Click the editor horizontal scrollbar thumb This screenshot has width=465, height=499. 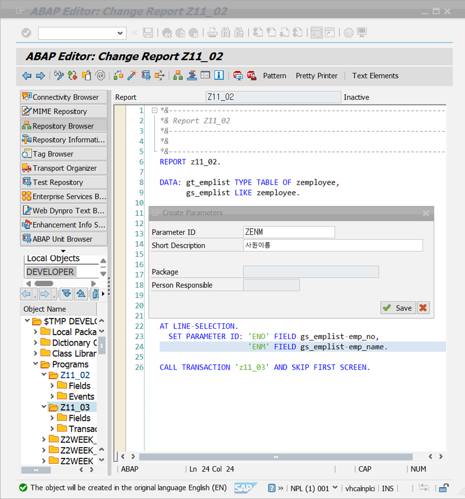click(276, 456)
